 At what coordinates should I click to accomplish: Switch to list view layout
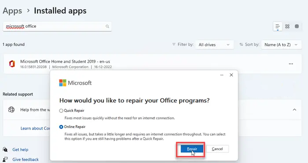(x=278, y=26)
